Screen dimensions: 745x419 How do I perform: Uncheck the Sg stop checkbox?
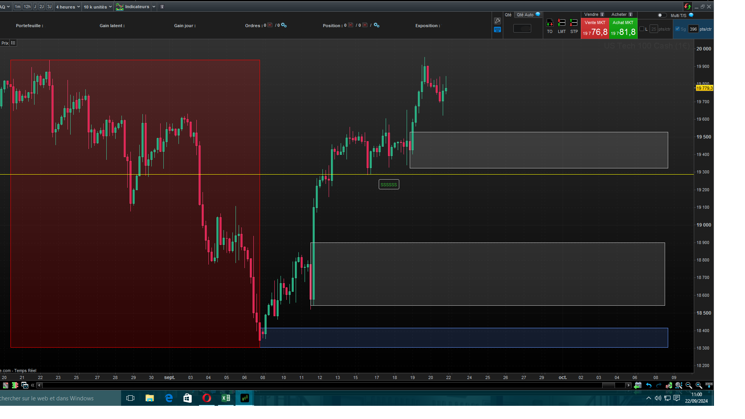[x=677, y=29]
